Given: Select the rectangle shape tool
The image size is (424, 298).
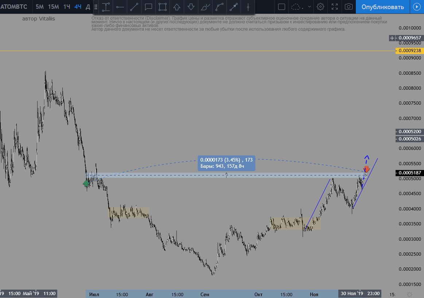Looking at the screenshot, I should [163, 7].
